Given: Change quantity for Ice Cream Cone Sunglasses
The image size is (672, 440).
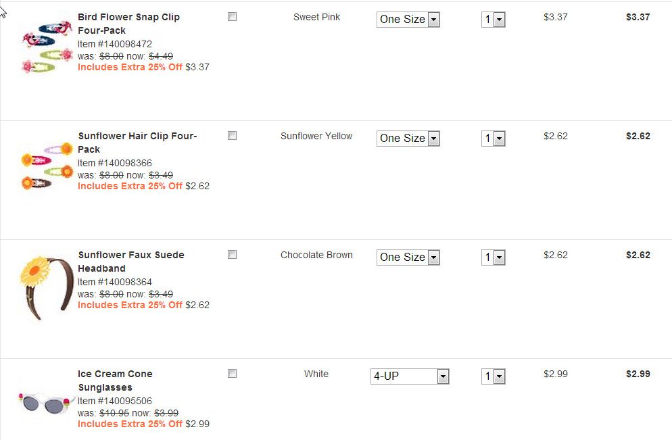Looking at the screenshot, I should click(494, 376).
